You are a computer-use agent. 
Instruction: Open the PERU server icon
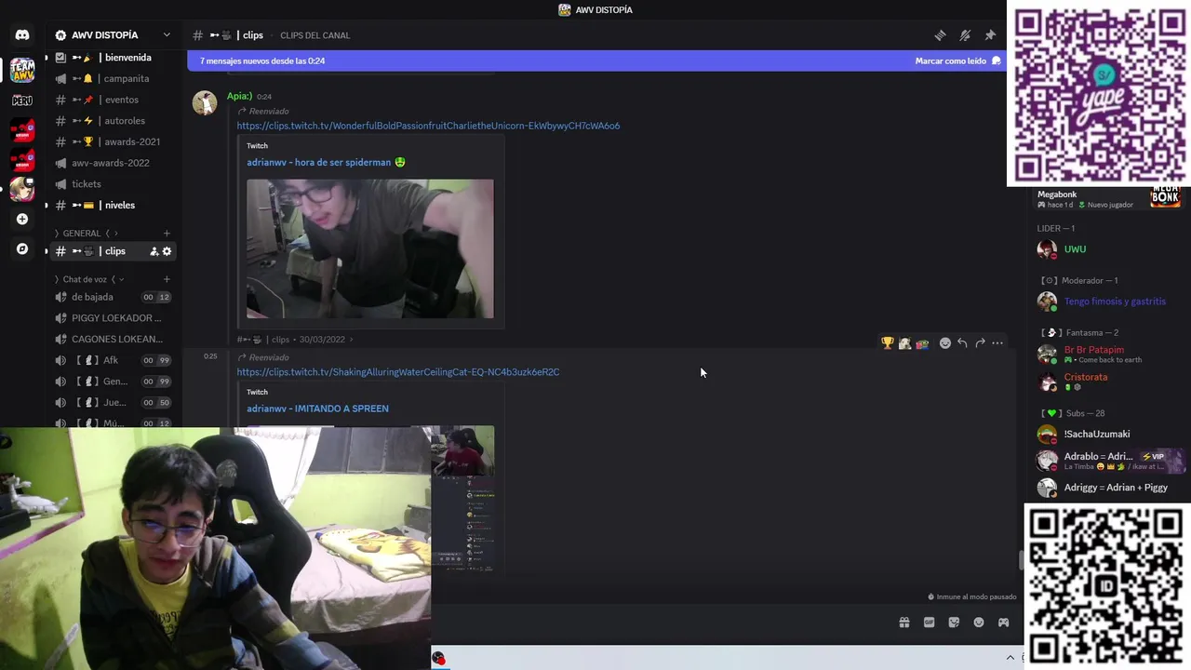pos(22,100)
